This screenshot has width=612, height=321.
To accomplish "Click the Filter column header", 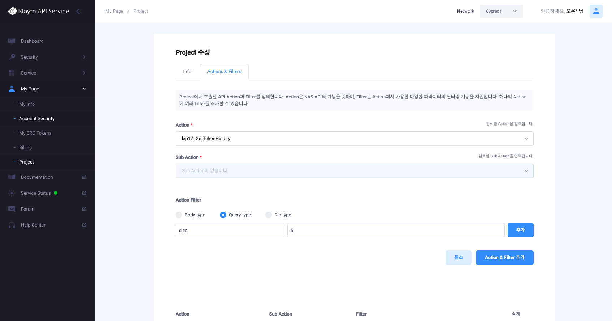I will (x=361, y=314).
